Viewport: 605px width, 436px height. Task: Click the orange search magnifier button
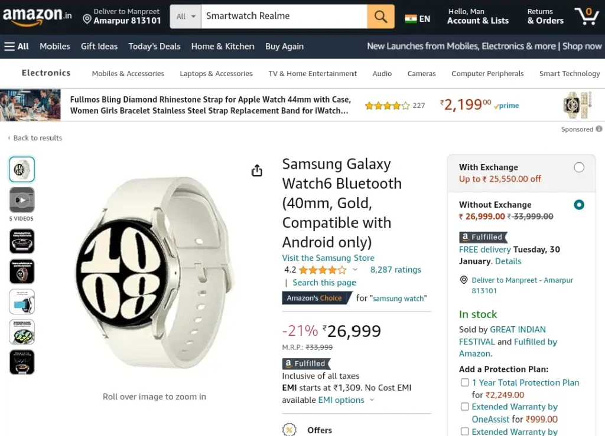380,17
